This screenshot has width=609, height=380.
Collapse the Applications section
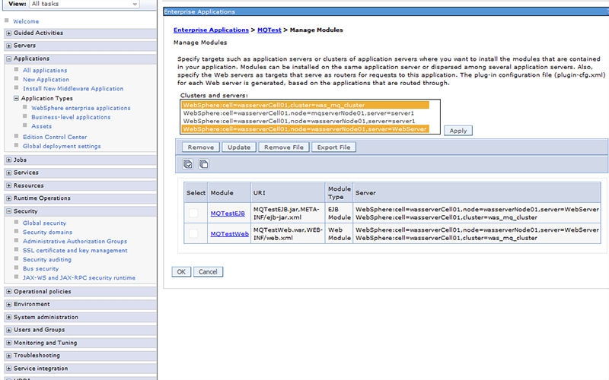pos(9,59)
